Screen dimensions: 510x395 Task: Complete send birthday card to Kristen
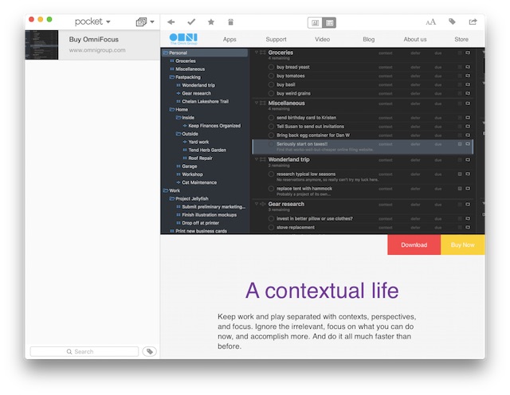(271, 118)
